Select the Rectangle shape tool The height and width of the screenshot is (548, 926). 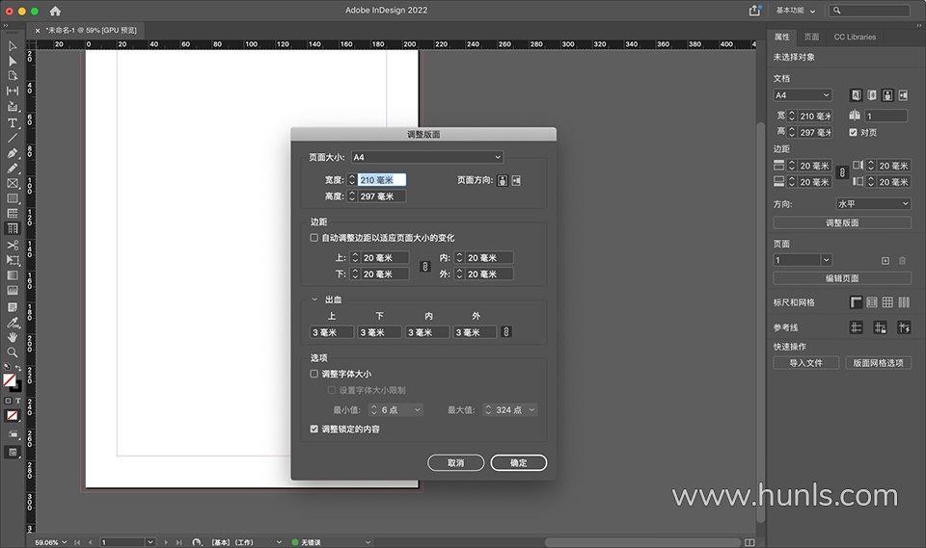[13, 198]
